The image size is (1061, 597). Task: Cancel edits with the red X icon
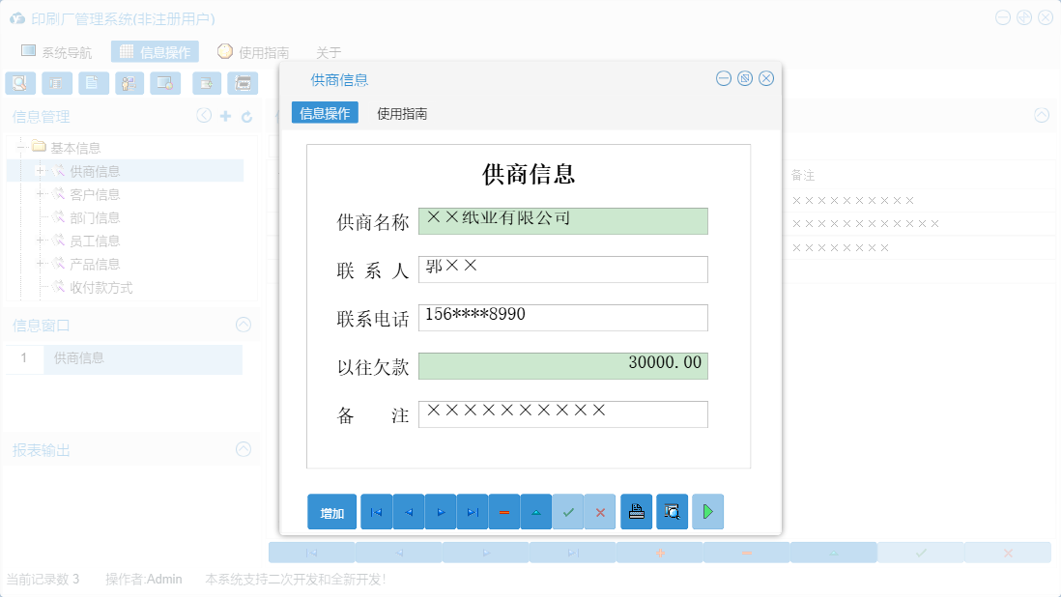[x=600, y=511]
